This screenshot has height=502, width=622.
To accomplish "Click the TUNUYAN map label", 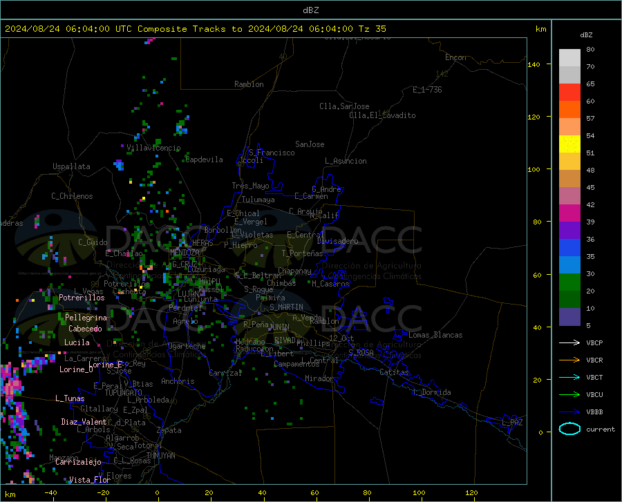I will 160,456.
